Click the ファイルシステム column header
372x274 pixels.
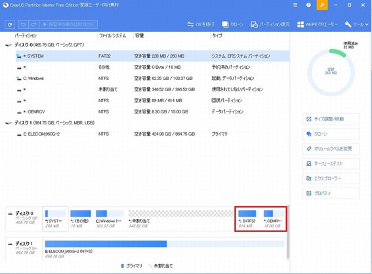pos(113,36)
